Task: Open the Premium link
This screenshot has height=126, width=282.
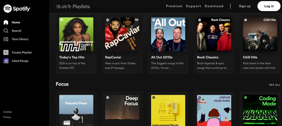Action: [x=174, y=6]
